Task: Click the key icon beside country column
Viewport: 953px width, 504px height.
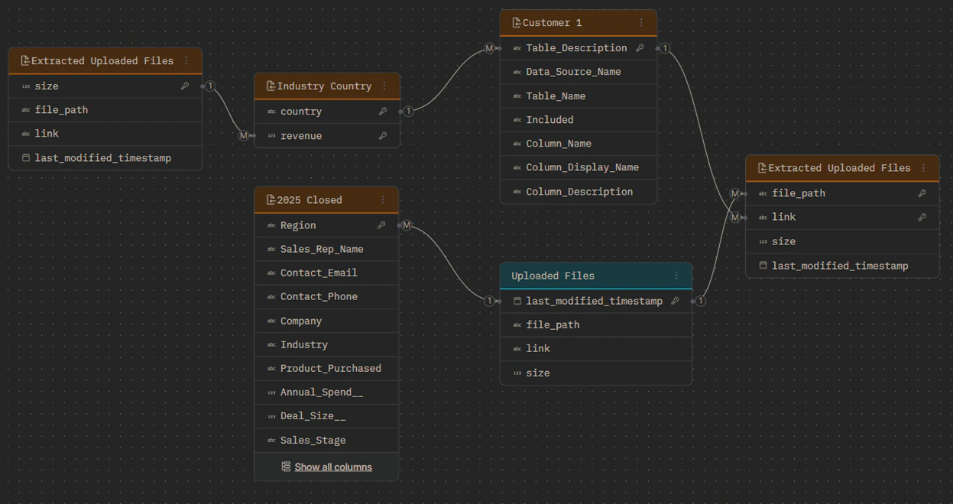Action: point(383,111)
